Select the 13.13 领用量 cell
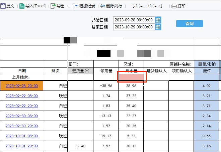 point(106,116)
